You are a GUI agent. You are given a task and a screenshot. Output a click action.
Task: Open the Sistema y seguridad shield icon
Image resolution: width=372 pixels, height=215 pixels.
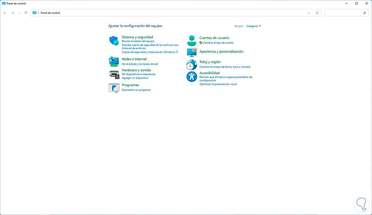click(114, 41)
